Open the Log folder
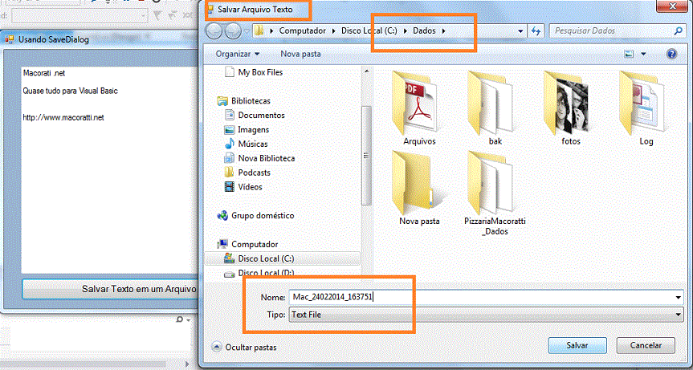Screen dimensions: 693x370 646,102
